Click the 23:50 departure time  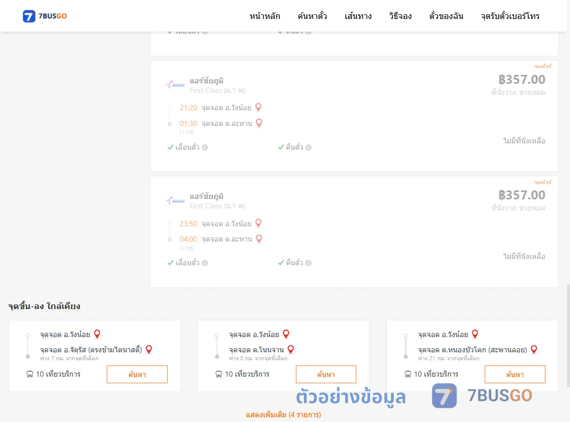pyautogui.click(x=188, y=224)
